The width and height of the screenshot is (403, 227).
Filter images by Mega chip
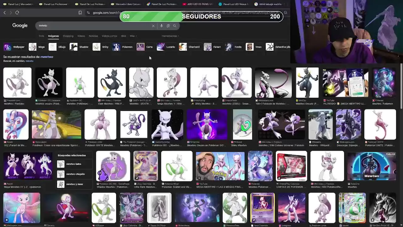point(37,47)
